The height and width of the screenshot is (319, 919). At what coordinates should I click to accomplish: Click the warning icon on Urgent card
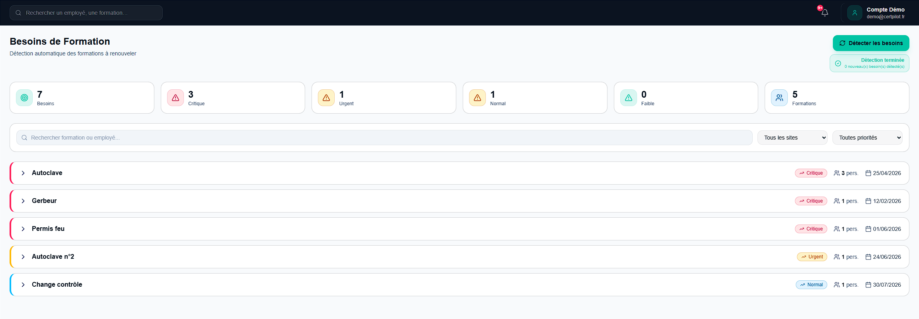(326, 98)
